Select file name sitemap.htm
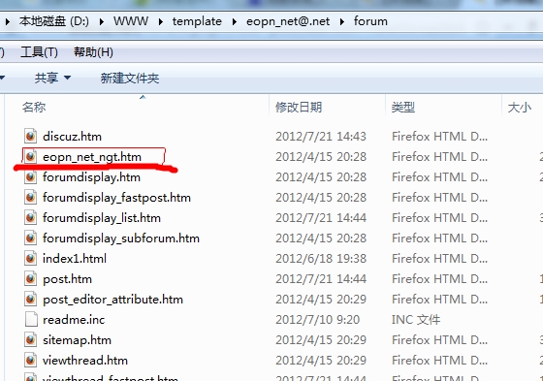This screenshot has width=543, height=381. [77, 340]
